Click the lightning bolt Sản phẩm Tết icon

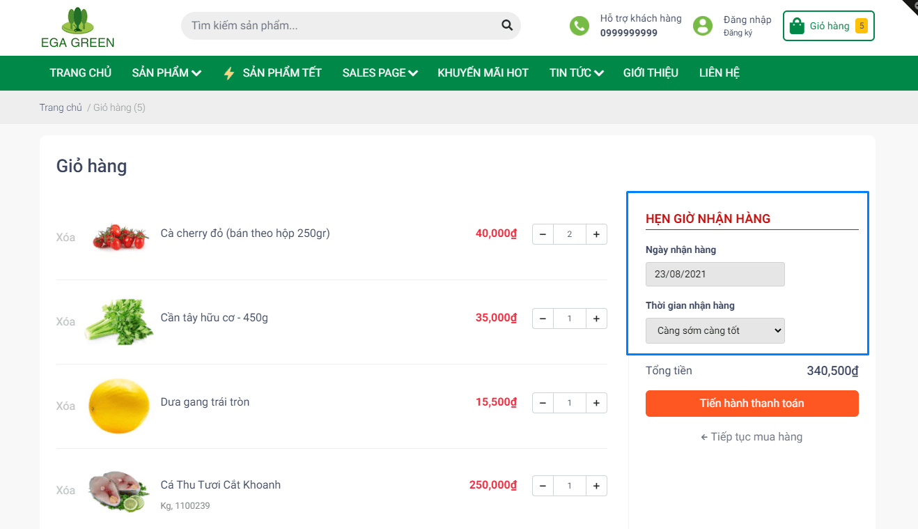tap(228, 73)
